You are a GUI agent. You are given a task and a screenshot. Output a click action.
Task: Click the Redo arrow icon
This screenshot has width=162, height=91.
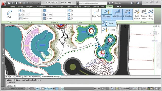33,3
